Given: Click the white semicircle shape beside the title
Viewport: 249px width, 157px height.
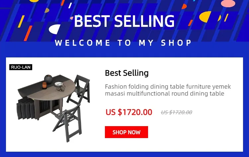Looking at the screenshot, I should (x=54, y=29).
